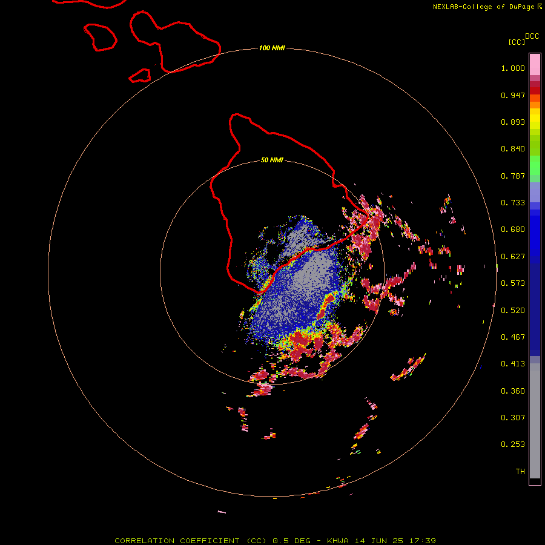Viewport: 545px width, 545px height.
Task: Pick the light pink swatch at the scale top
Action: tap(535, 64)
